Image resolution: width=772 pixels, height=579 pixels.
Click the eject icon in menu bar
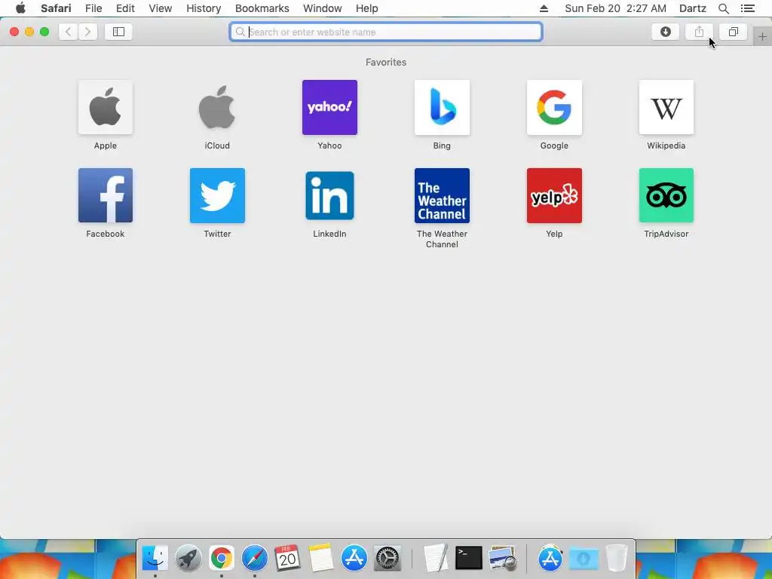click(544, 8)
